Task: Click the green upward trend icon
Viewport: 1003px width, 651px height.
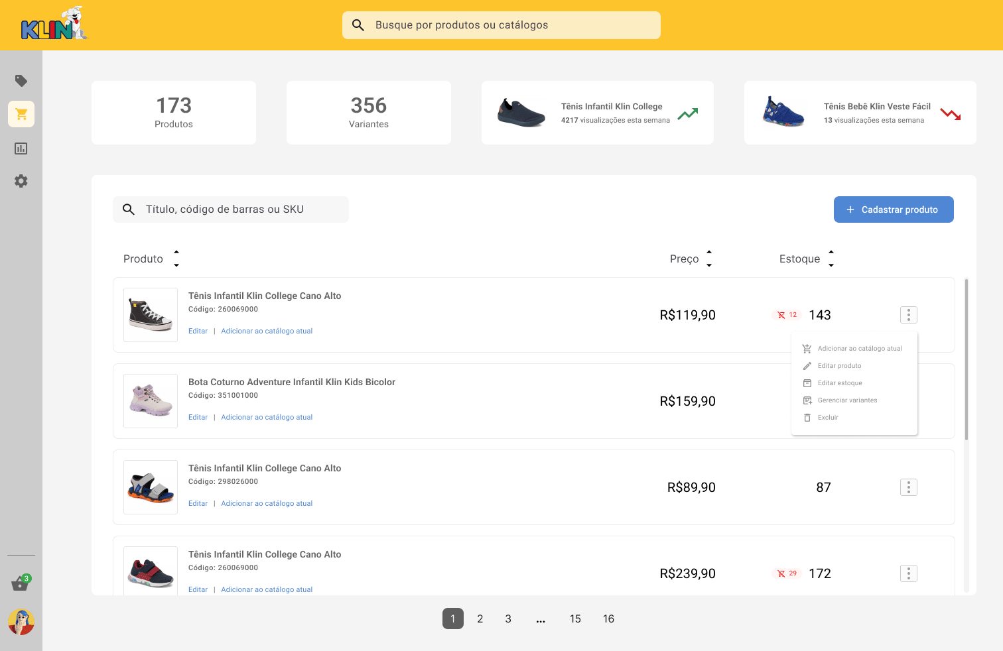Action: [x=688, y=114]
